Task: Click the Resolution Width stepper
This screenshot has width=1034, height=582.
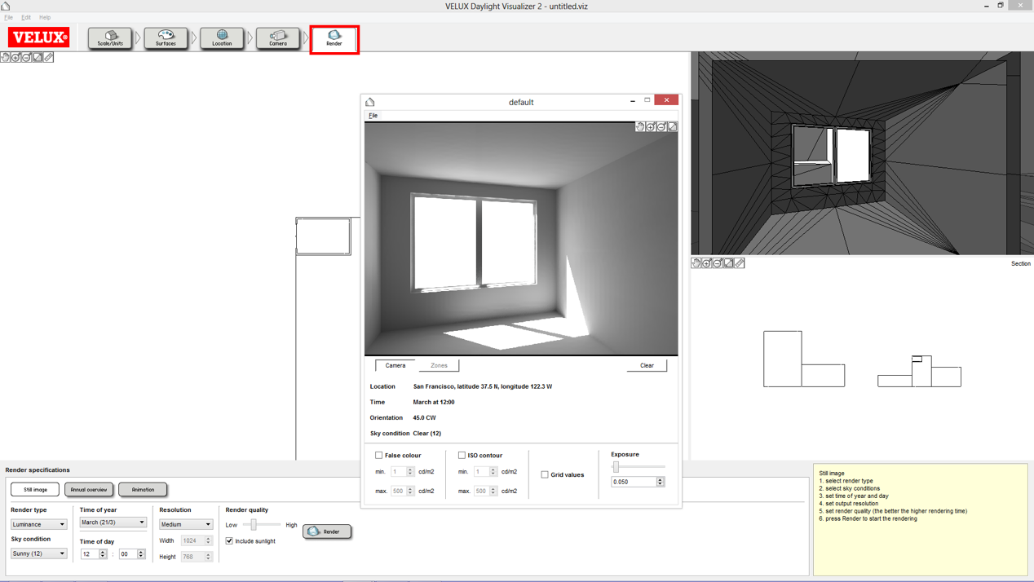Action: 209,540
